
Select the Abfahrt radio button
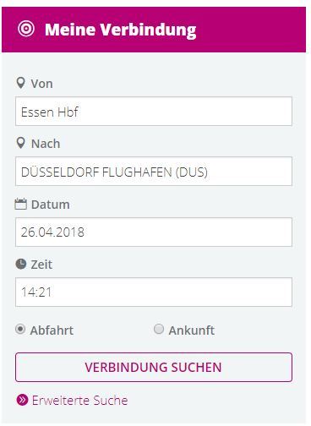[20, 329]
